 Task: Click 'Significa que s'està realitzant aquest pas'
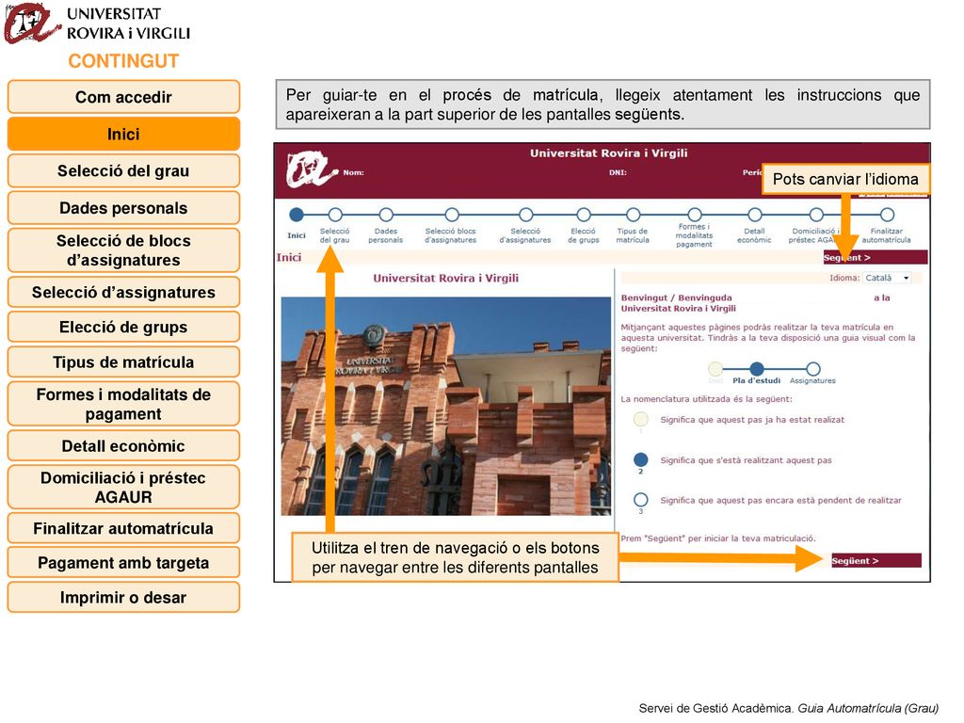click(x=746, y=460)
